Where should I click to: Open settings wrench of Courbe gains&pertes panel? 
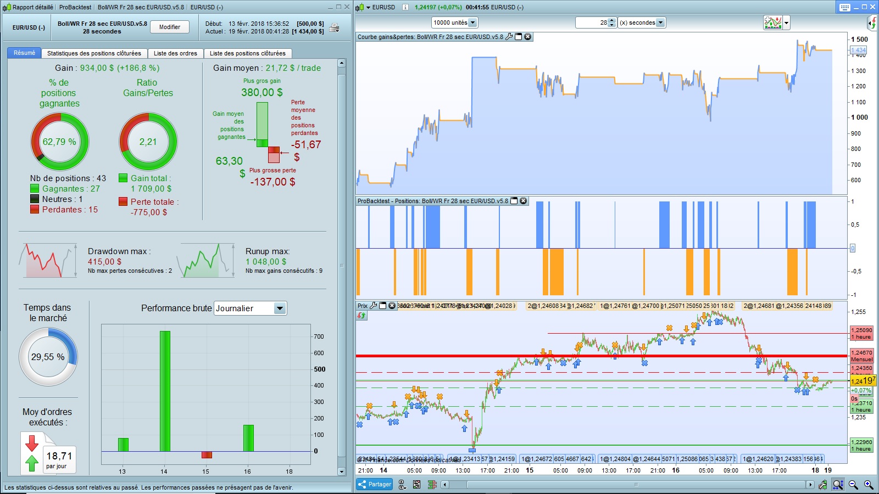509,37
